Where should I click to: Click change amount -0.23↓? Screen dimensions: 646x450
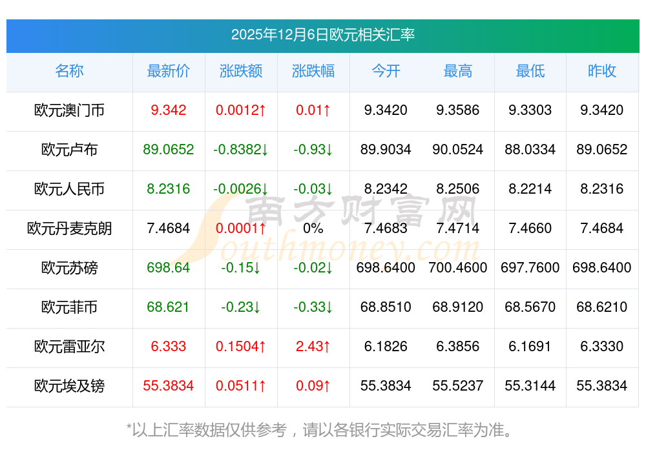pyautogui.click(x=241, y=307)
